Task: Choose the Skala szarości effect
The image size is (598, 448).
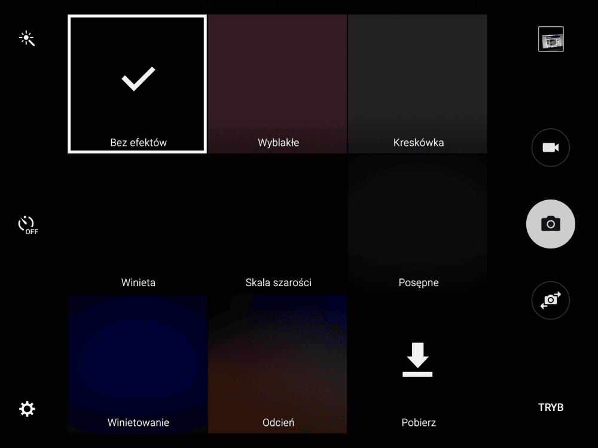Action: coord(277,223)
